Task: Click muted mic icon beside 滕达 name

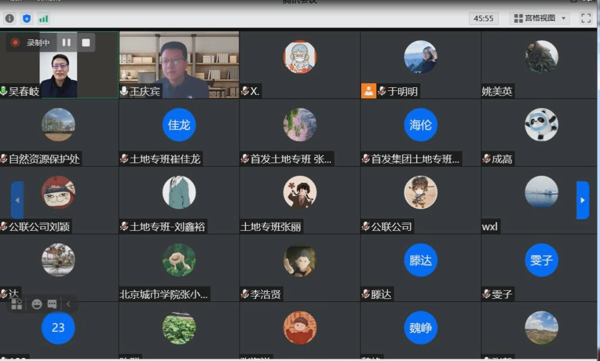Action: pyautogui.click(x=366, y=294)
